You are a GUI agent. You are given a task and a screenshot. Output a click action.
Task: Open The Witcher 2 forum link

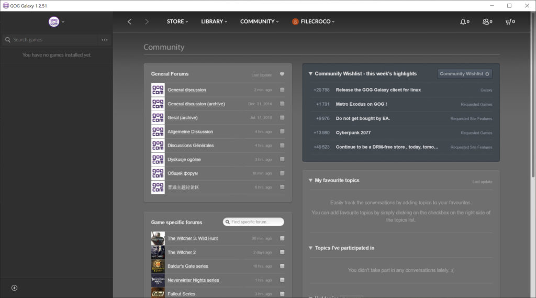182,252
